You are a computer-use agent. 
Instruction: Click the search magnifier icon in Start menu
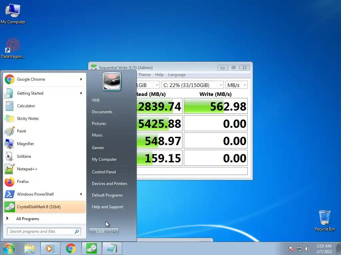77,231
